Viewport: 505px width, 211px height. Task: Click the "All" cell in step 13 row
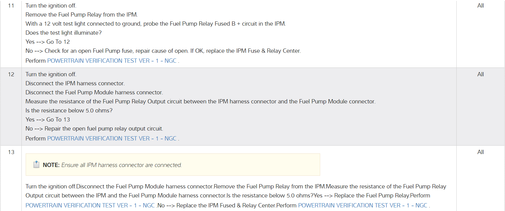480,152
